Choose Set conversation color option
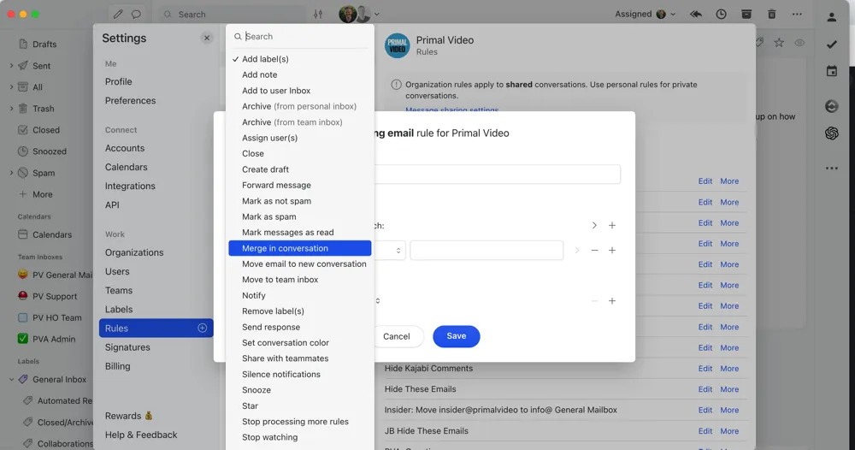This screenshot has height=450, width=855. [285, 343]
